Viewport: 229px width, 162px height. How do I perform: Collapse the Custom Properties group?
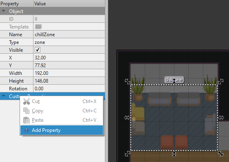coord(4,96)
